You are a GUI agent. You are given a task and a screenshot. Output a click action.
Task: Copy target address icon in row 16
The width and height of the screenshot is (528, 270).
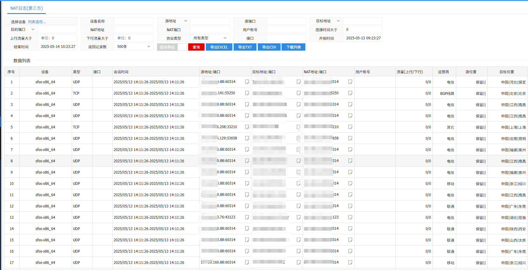[299, 251]
